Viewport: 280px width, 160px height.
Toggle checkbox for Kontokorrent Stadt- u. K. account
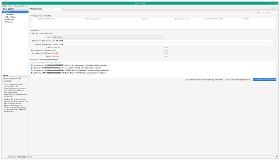tap(32, 65)
